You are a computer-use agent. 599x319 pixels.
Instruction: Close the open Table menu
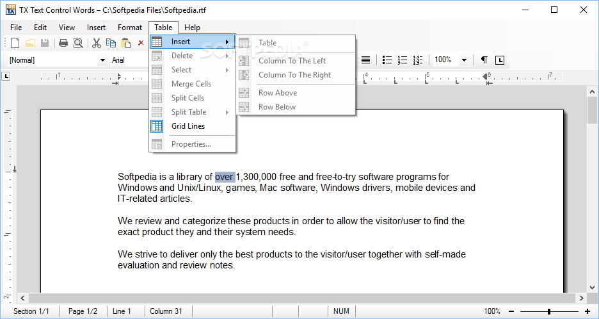163,28
